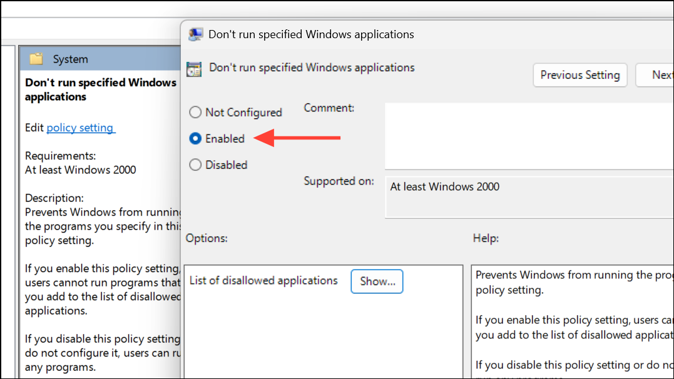Image resolution: width=674 pixels, height=379 pixels.
Task: Click the List of disallowed applications label
Action: 263,281
